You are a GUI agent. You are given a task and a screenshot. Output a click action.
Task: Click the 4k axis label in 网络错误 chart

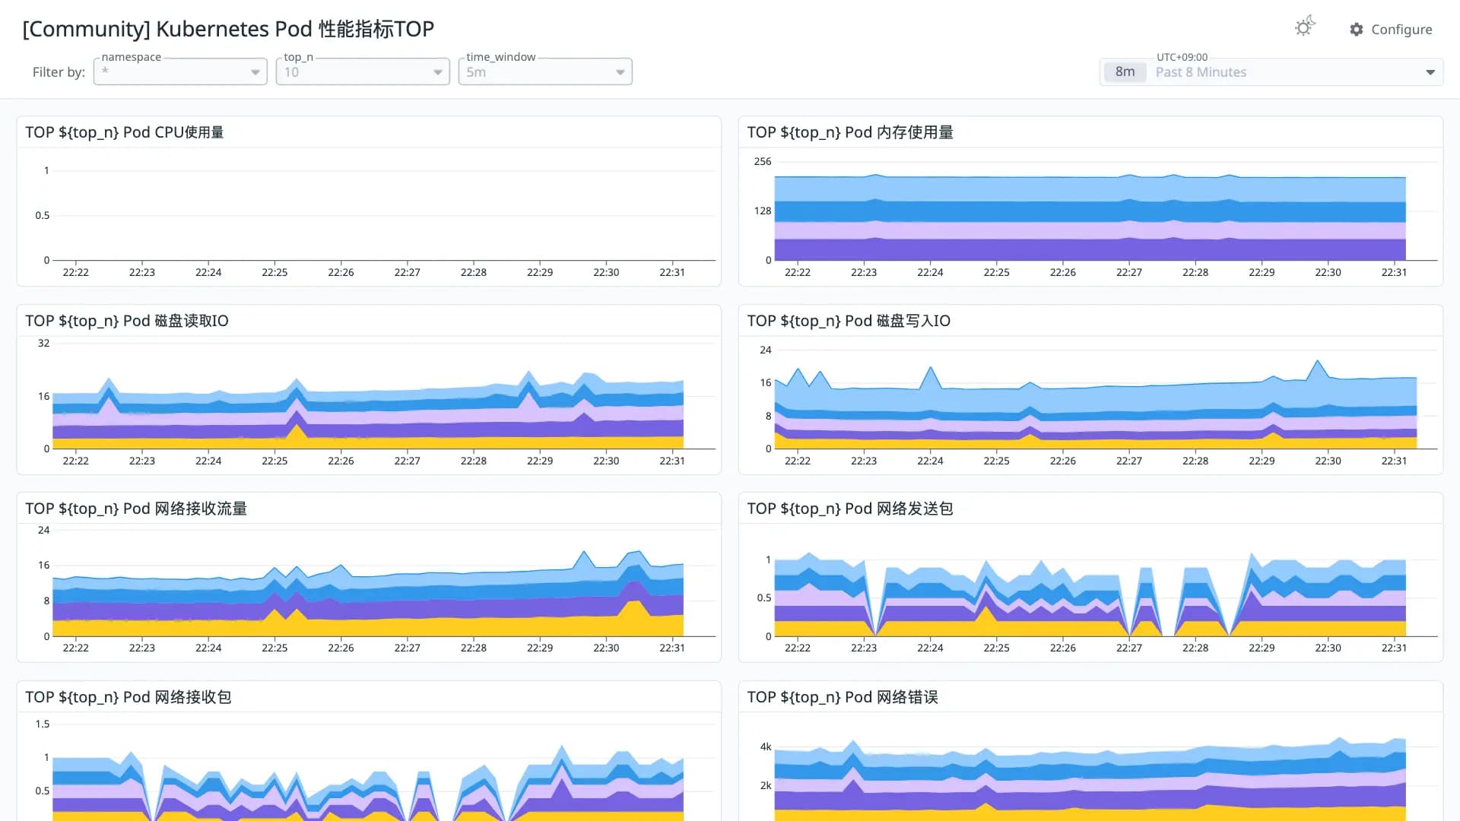click(766, 747)
